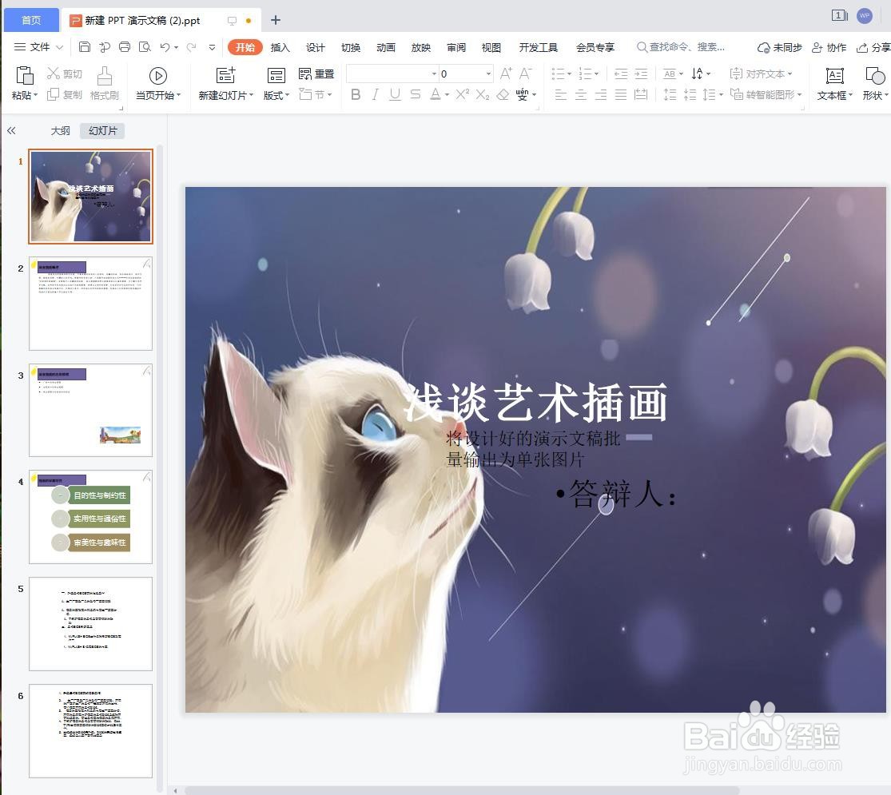The width and height of the screenshot is (891, 795).
Task: Switch to the Insert (插入) tab
Action: coord(280,47)
